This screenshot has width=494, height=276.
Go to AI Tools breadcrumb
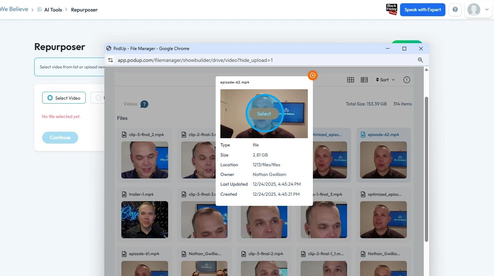tap(53, 10)
